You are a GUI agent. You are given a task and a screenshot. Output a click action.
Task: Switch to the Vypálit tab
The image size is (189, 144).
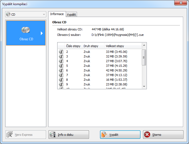click(x=71, y=15)
